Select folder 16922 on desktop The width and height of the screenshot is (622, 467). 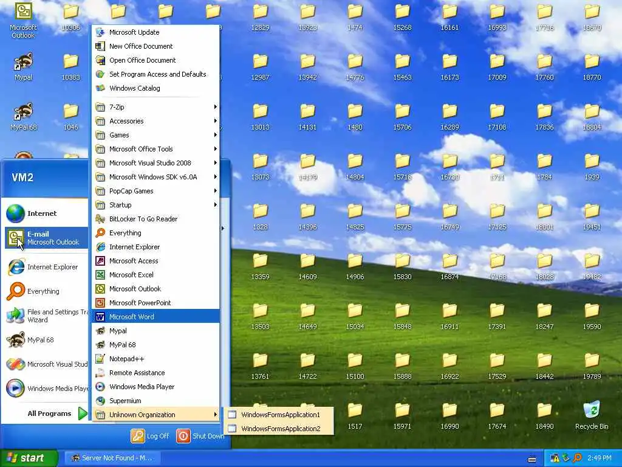point(449,366)
